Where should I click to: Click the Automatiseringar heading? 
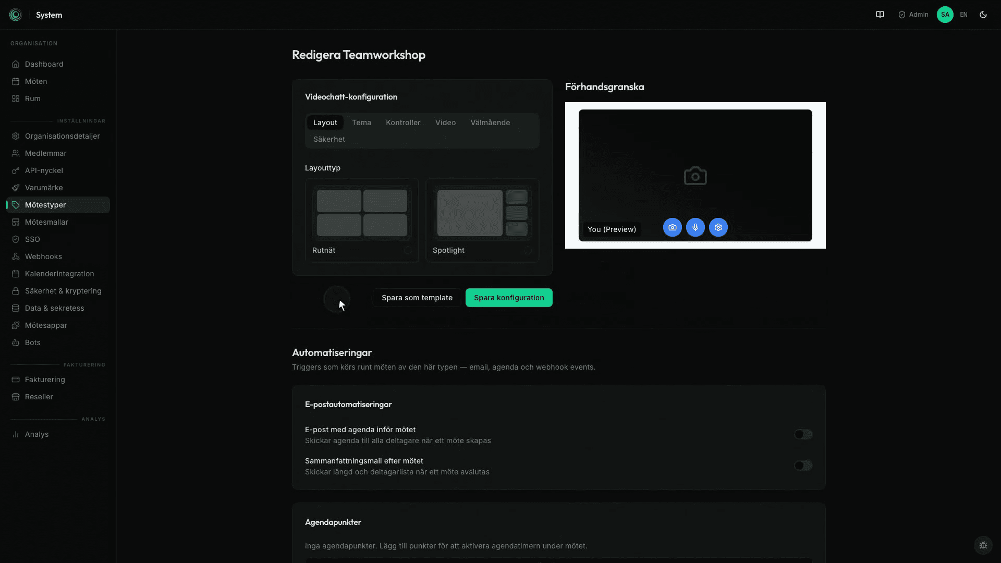tap(332, 353)
